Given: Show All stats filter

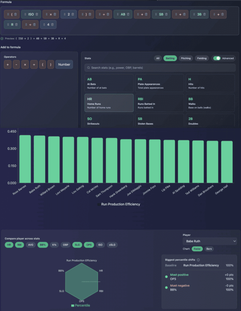Looking at the screenshot, I should [158, 58].
